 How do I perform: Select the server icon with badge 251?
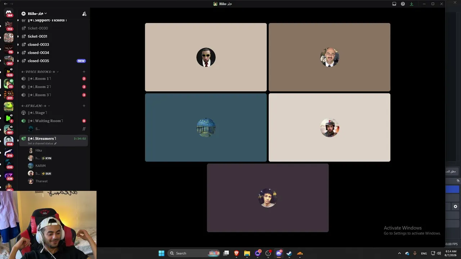point(9,60)
